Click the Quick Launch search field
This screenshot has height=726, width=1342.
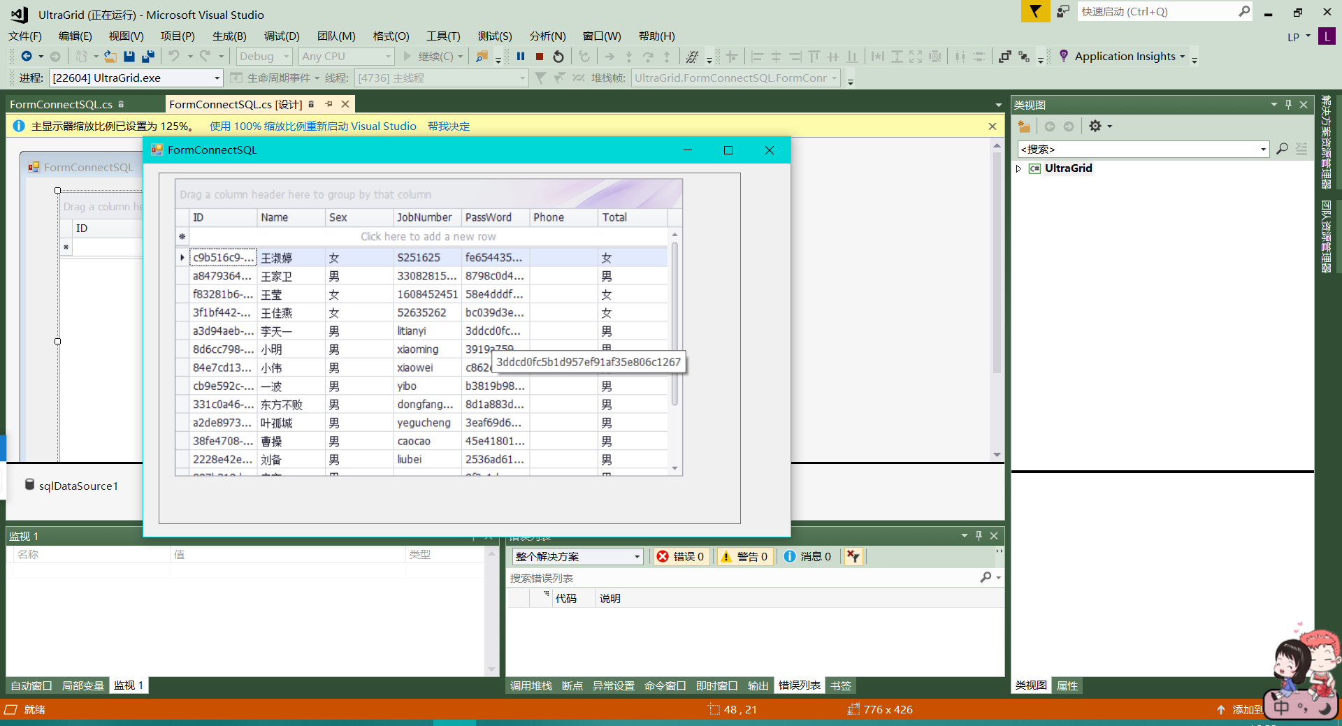[x=1157, y=11]
